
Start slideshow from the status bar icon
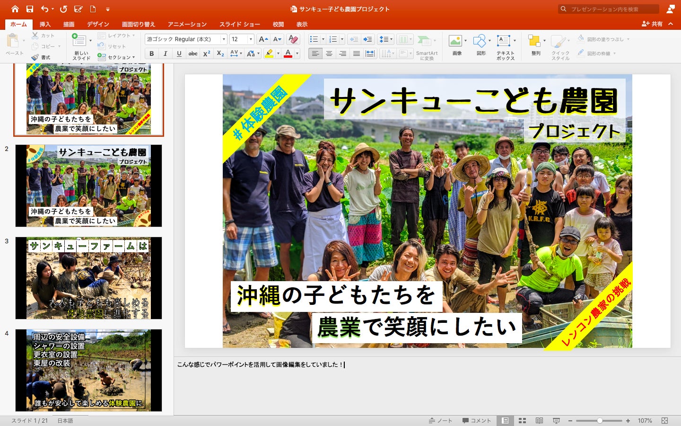pos(556,420)
